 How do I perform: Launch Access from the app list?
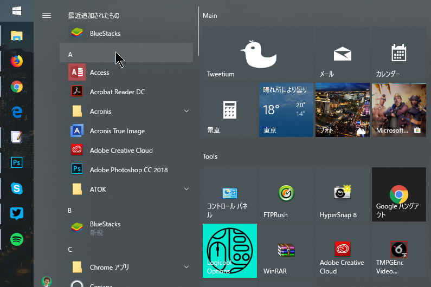(x=126, y=72)
